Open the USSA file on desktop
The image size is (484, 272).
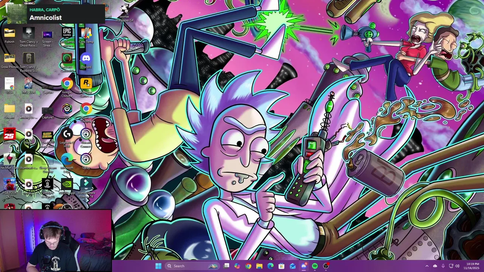[x=9, y=86]
